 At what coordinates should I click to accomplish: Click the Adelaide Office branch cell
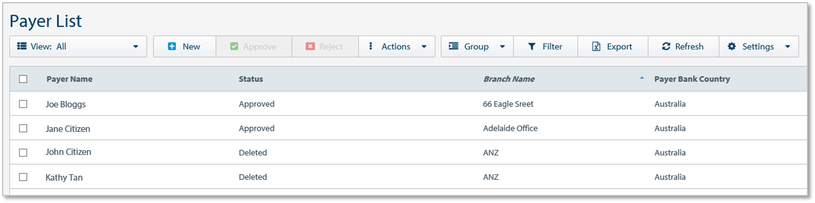point(510,128)
